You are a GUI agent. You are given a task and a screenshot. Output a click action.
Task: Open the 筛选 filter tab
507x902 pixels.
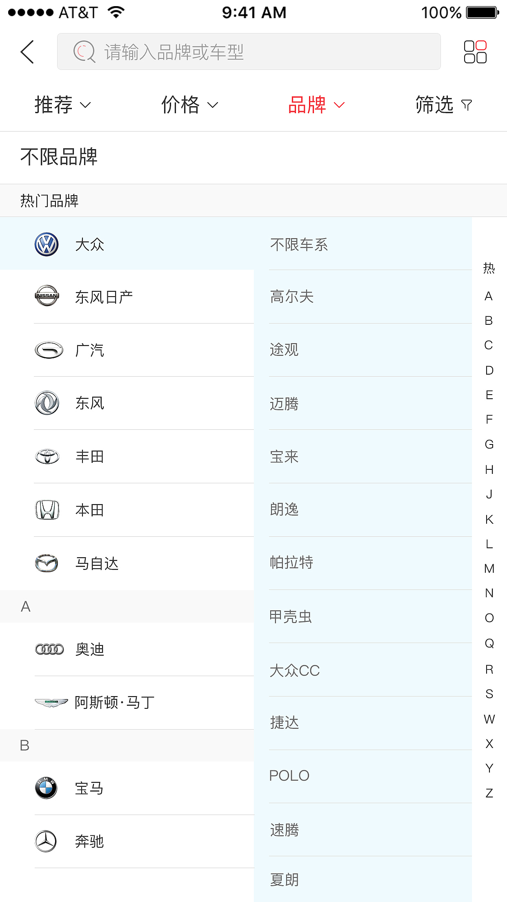click(443, 105)
